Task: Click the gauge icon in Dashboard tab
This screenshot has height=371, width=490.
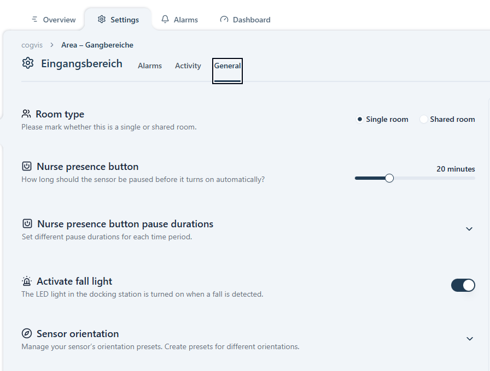Action: 224,20
